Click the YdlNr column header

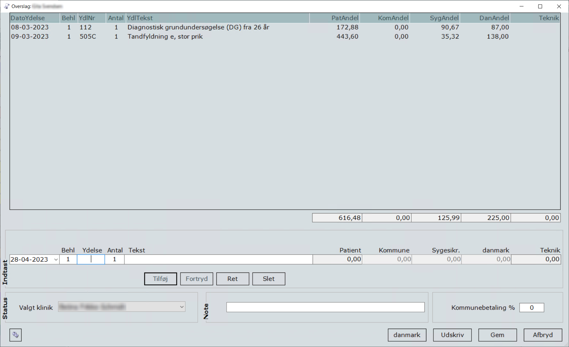[92, 18]
